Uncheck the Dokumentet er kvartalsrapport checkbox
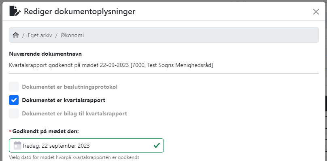Screen dimensions: 327x161 point(14,100)
